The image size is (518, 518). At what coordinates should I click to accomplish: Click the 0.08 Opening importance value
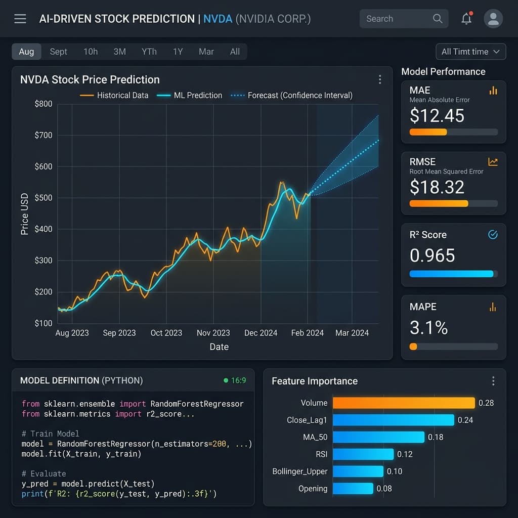384,489
